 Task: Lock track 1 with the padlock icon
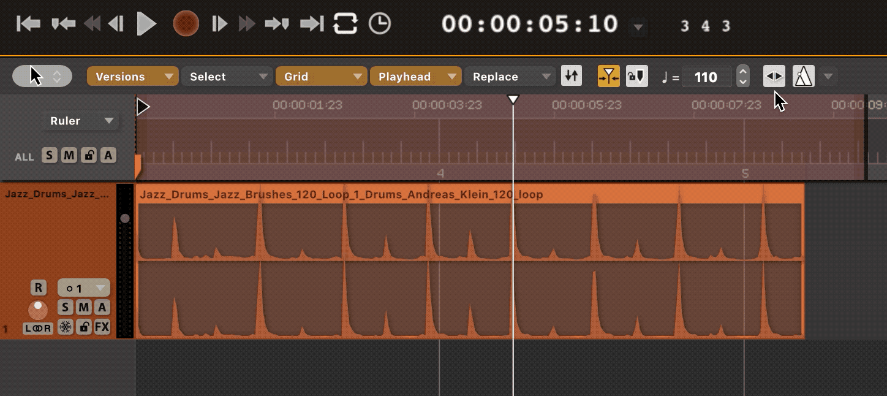point(84,327)
